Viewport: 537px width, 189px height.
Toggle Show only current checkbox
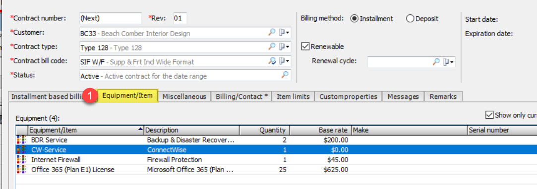(x=489, y=115)
